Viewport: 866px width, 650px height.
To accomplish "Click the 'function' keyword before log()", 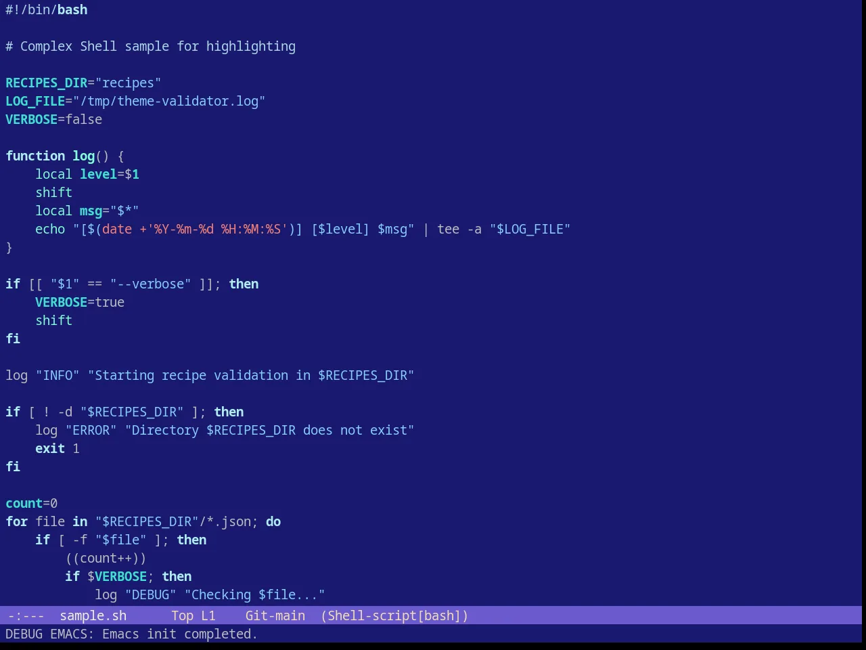I will point(35,156).
